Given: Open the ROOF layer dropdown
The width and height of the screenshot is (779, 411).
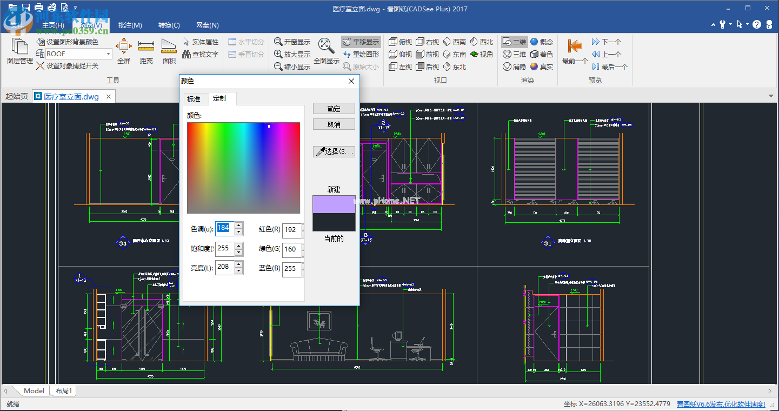Looking at the screenshot, I should click(109, 54).
